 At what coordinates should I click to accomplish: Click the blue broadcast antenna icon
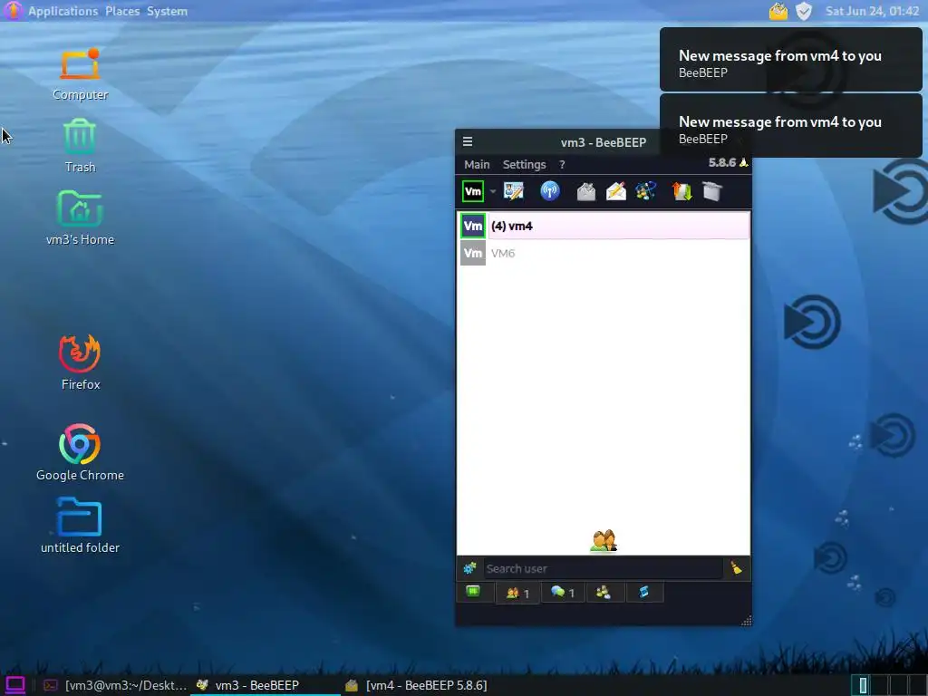[550, 191]
